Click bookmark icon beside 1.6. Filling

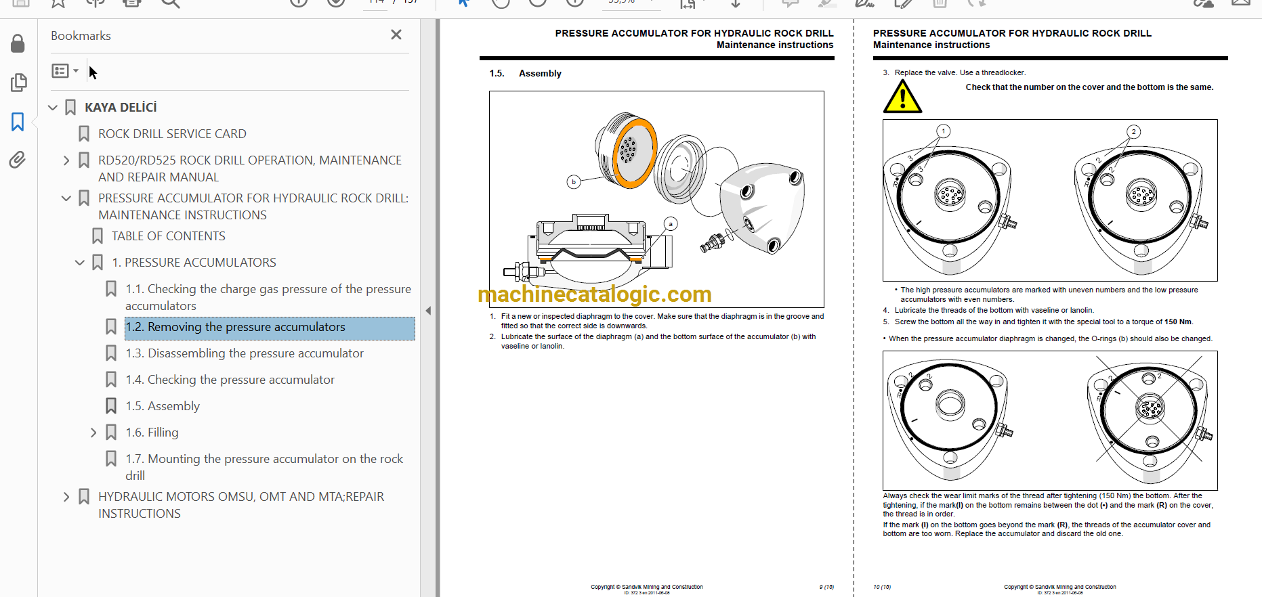pyautogui.click(x=111, y=433)
